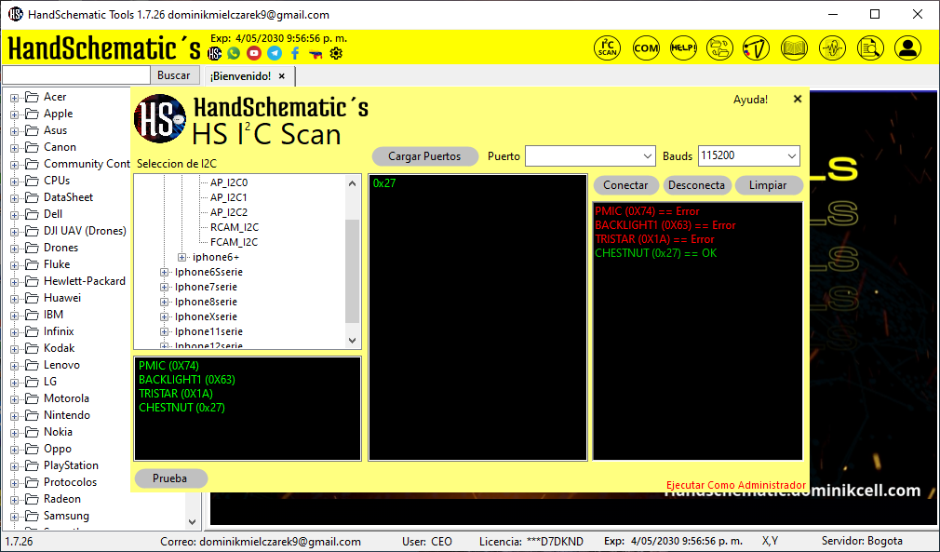Open the Telegram icon
Screen dimensions: 940x552
[275, 53]
